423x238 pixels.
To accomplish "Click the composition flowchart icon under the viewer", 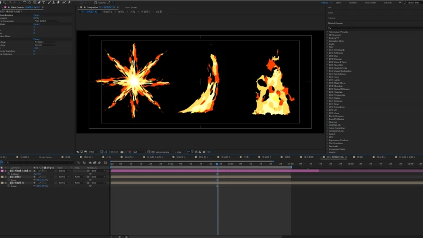I will tap(200, 152).
